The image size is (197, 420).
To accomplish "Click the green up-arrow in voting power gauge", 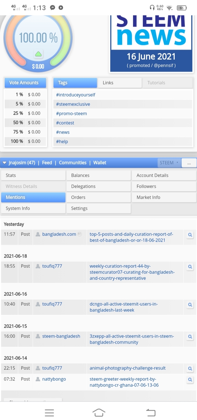I will click(x=39, y=54).
